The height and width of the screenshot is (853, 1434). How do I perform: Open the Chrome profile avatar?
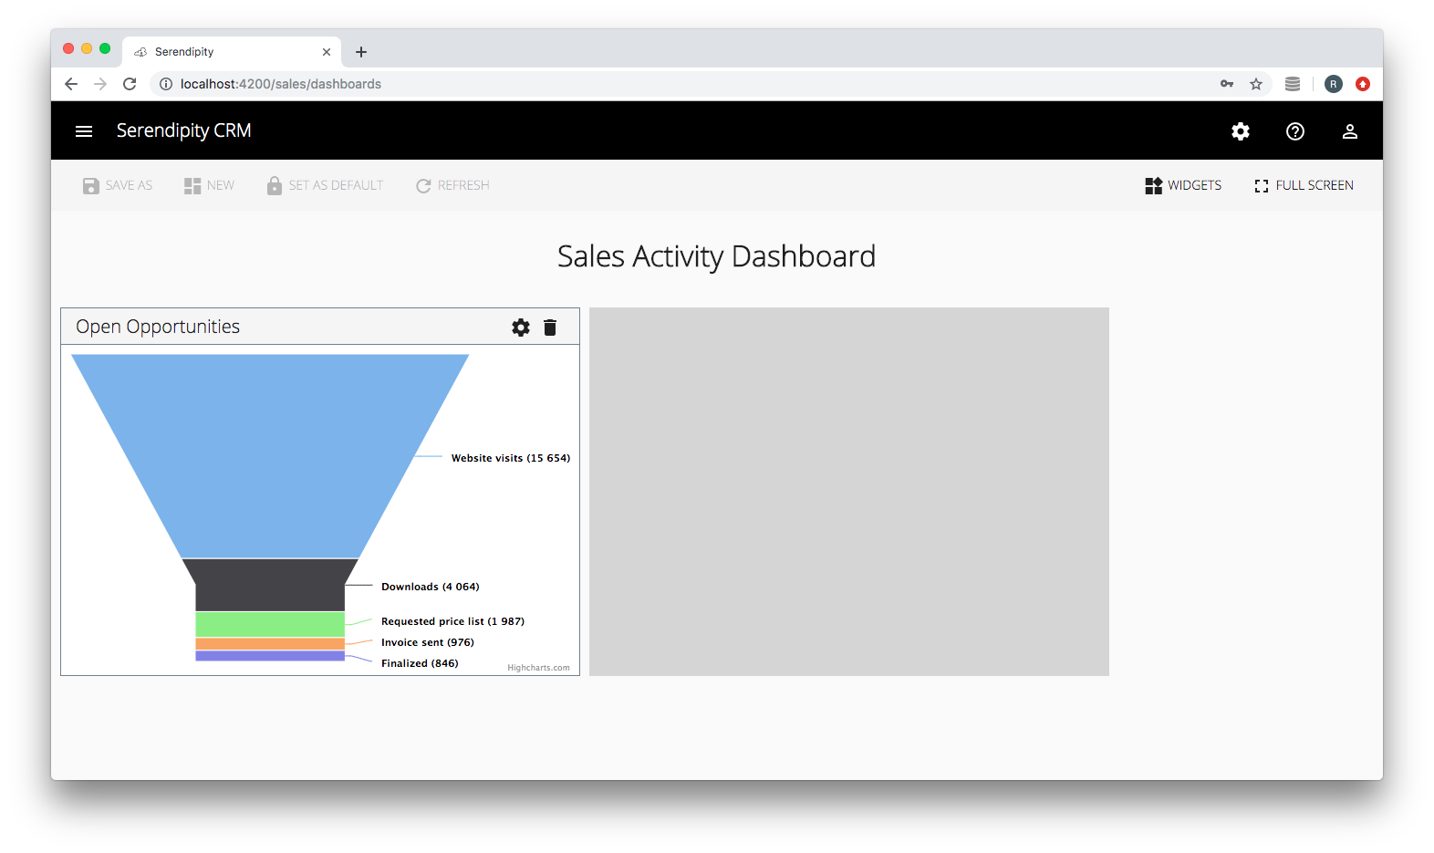click(1334, 84)
